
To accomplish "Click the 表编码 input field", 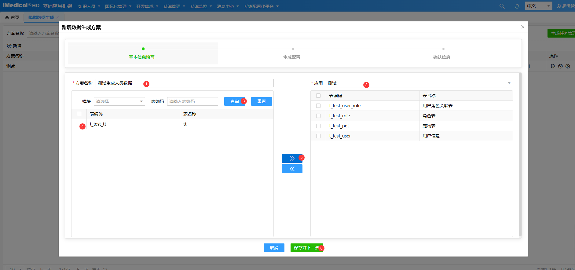I will (192, 101).
